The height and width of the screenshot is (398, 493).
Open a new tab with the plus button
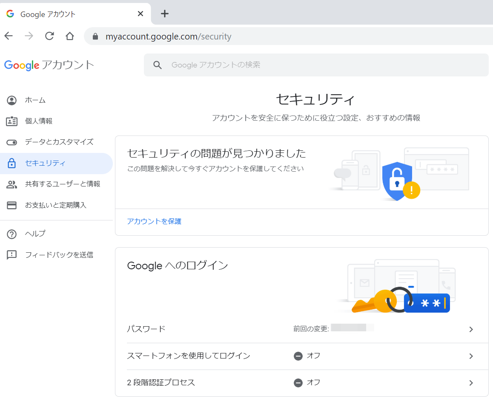pos(165,14)
